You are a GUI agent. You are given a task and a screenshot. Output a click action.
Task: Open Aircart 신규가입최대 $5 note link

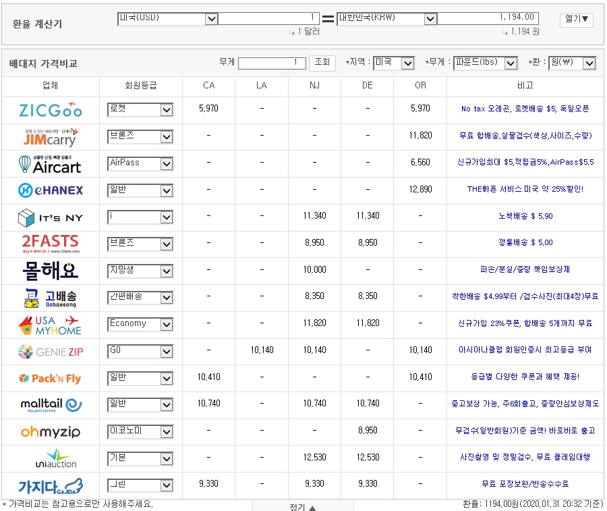[525, 162]
